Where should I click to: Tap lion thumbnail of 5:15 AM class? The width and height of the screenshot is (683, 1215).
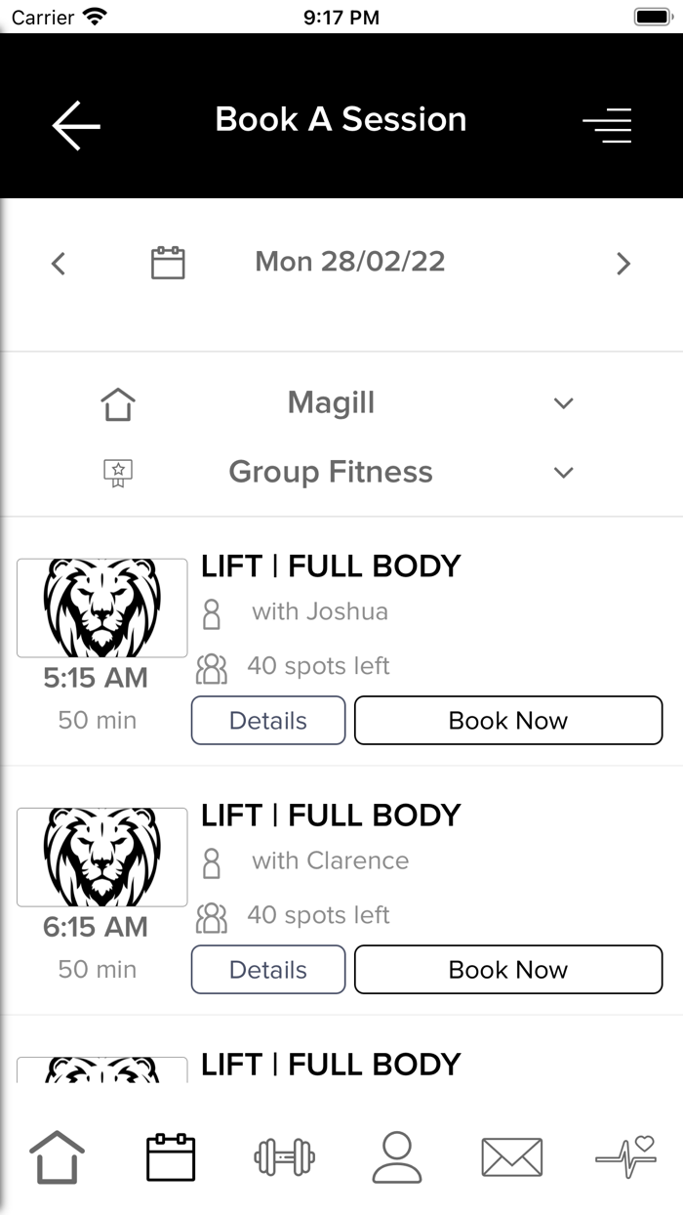(102, 607)
